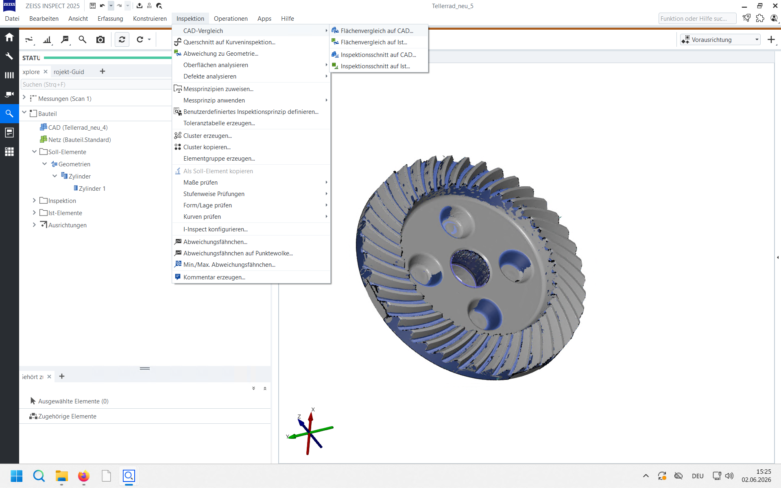Open the Operationen menu

tap(231, 19)
